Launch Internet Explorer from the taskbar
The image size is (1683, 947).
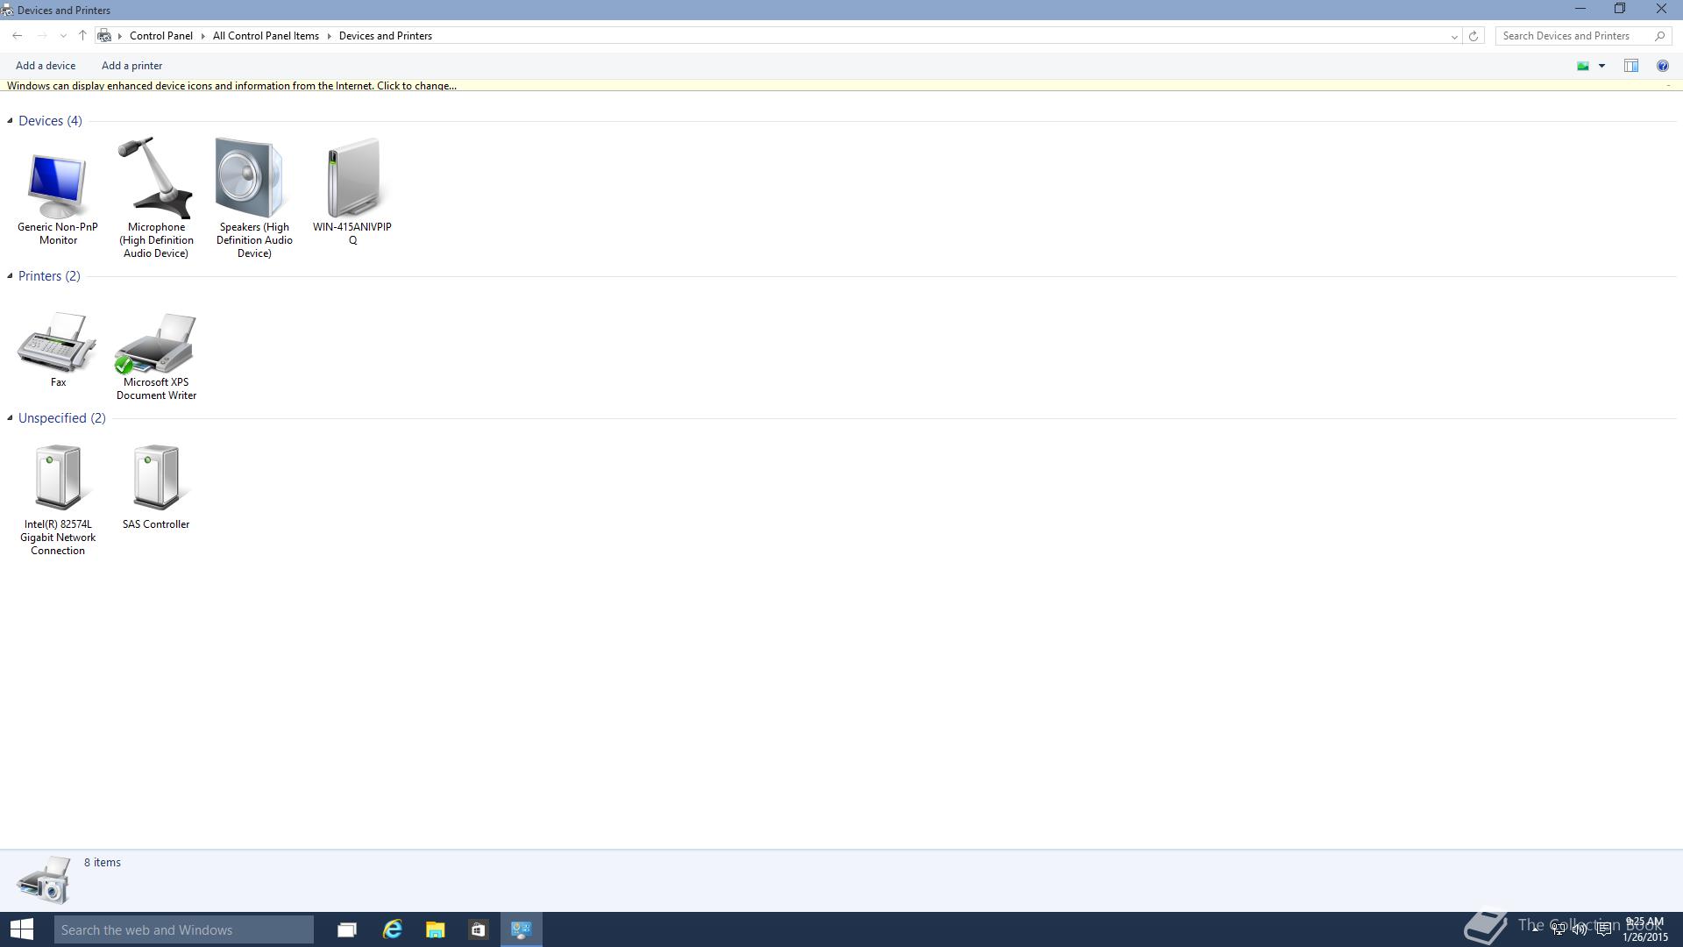click(x=392, y=929)
